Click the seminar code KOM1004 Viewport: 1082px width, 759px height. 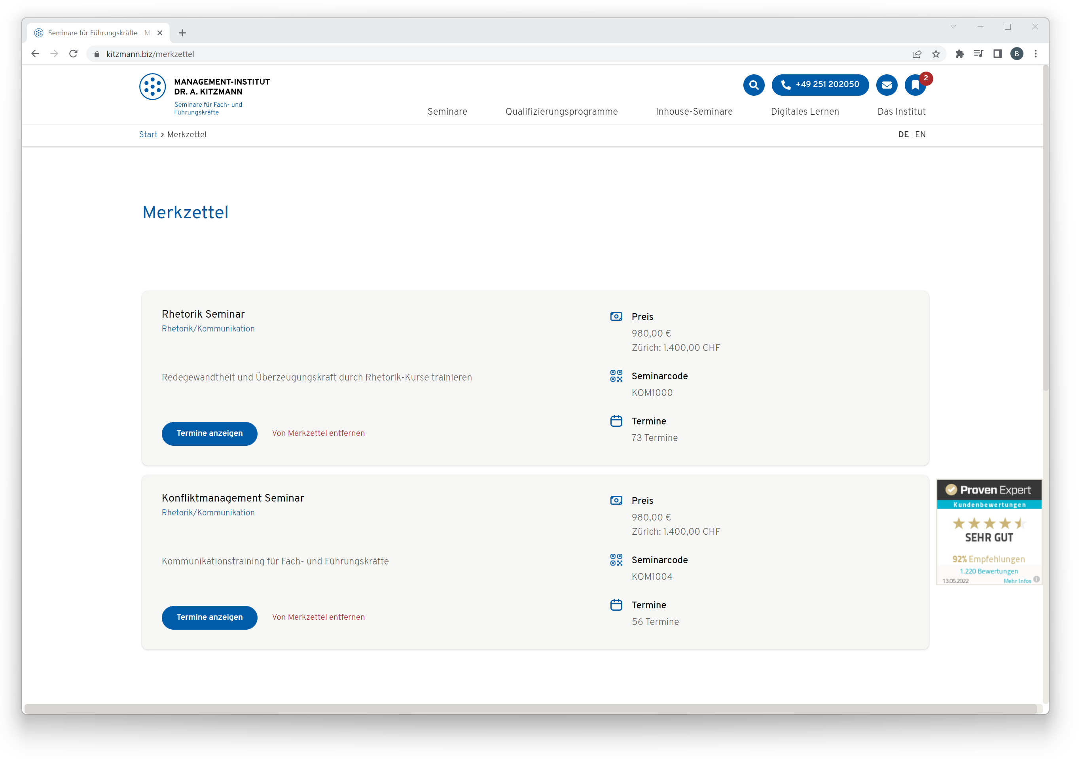click(x=652, y=577)
